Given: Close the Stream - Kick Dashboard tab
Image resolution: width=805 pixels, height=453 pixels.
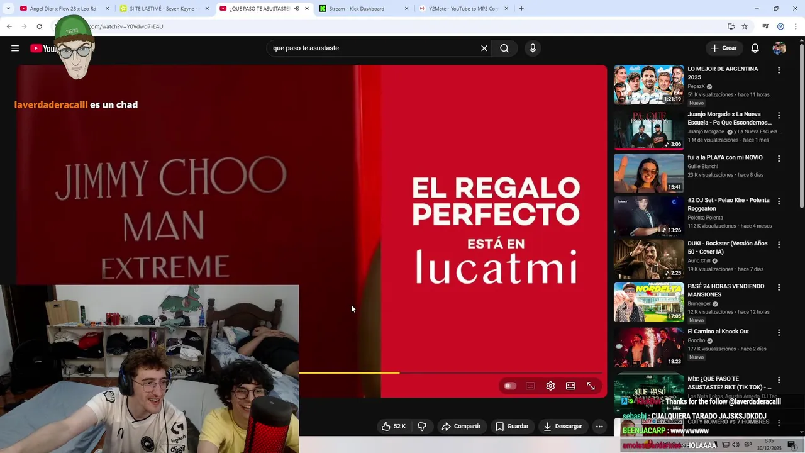Looking at the screenshot, I should point(406,9).
